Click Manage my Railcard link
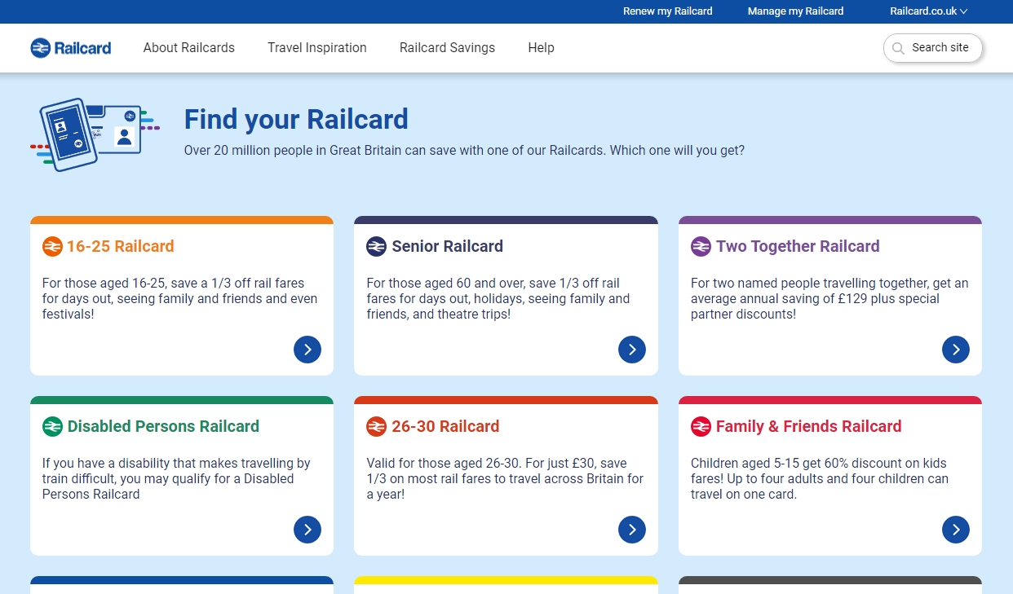This screenshot has height=594, width=1013. (796, 11)
